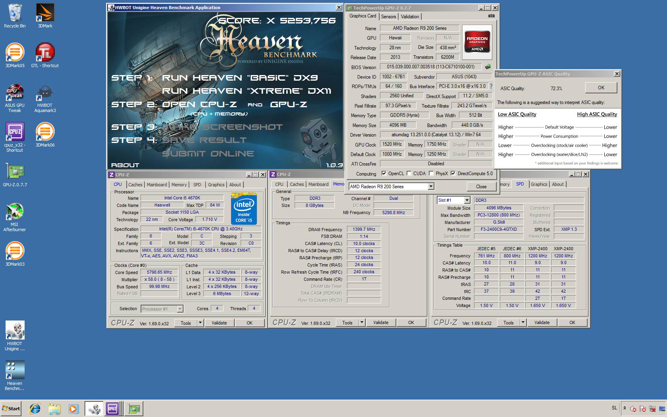Click the GPU Name field in GPU-Z

[x=420, y=28]
